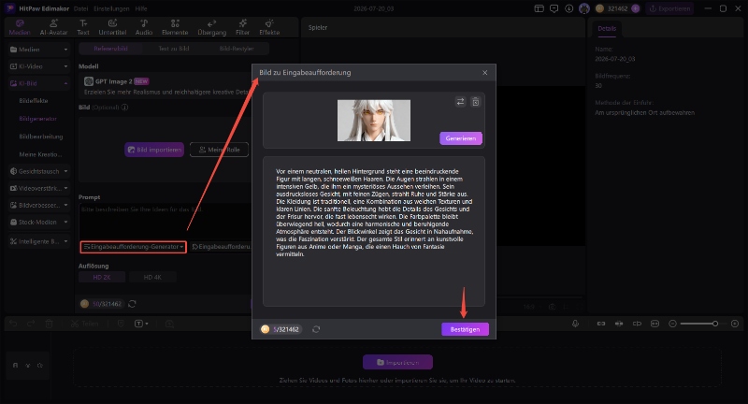Click the microphone record icon
The height and width of the screenshot is (404, 748).
(x=575, y=324)
